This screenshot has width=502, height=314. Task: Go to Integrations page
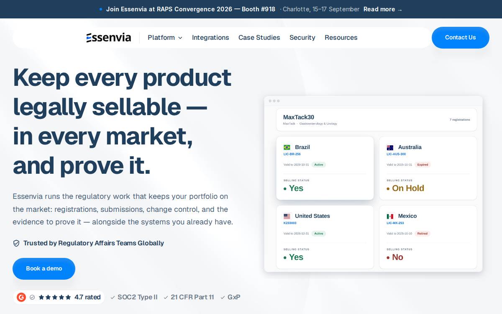pyautogui.click(x=210, y=38)
